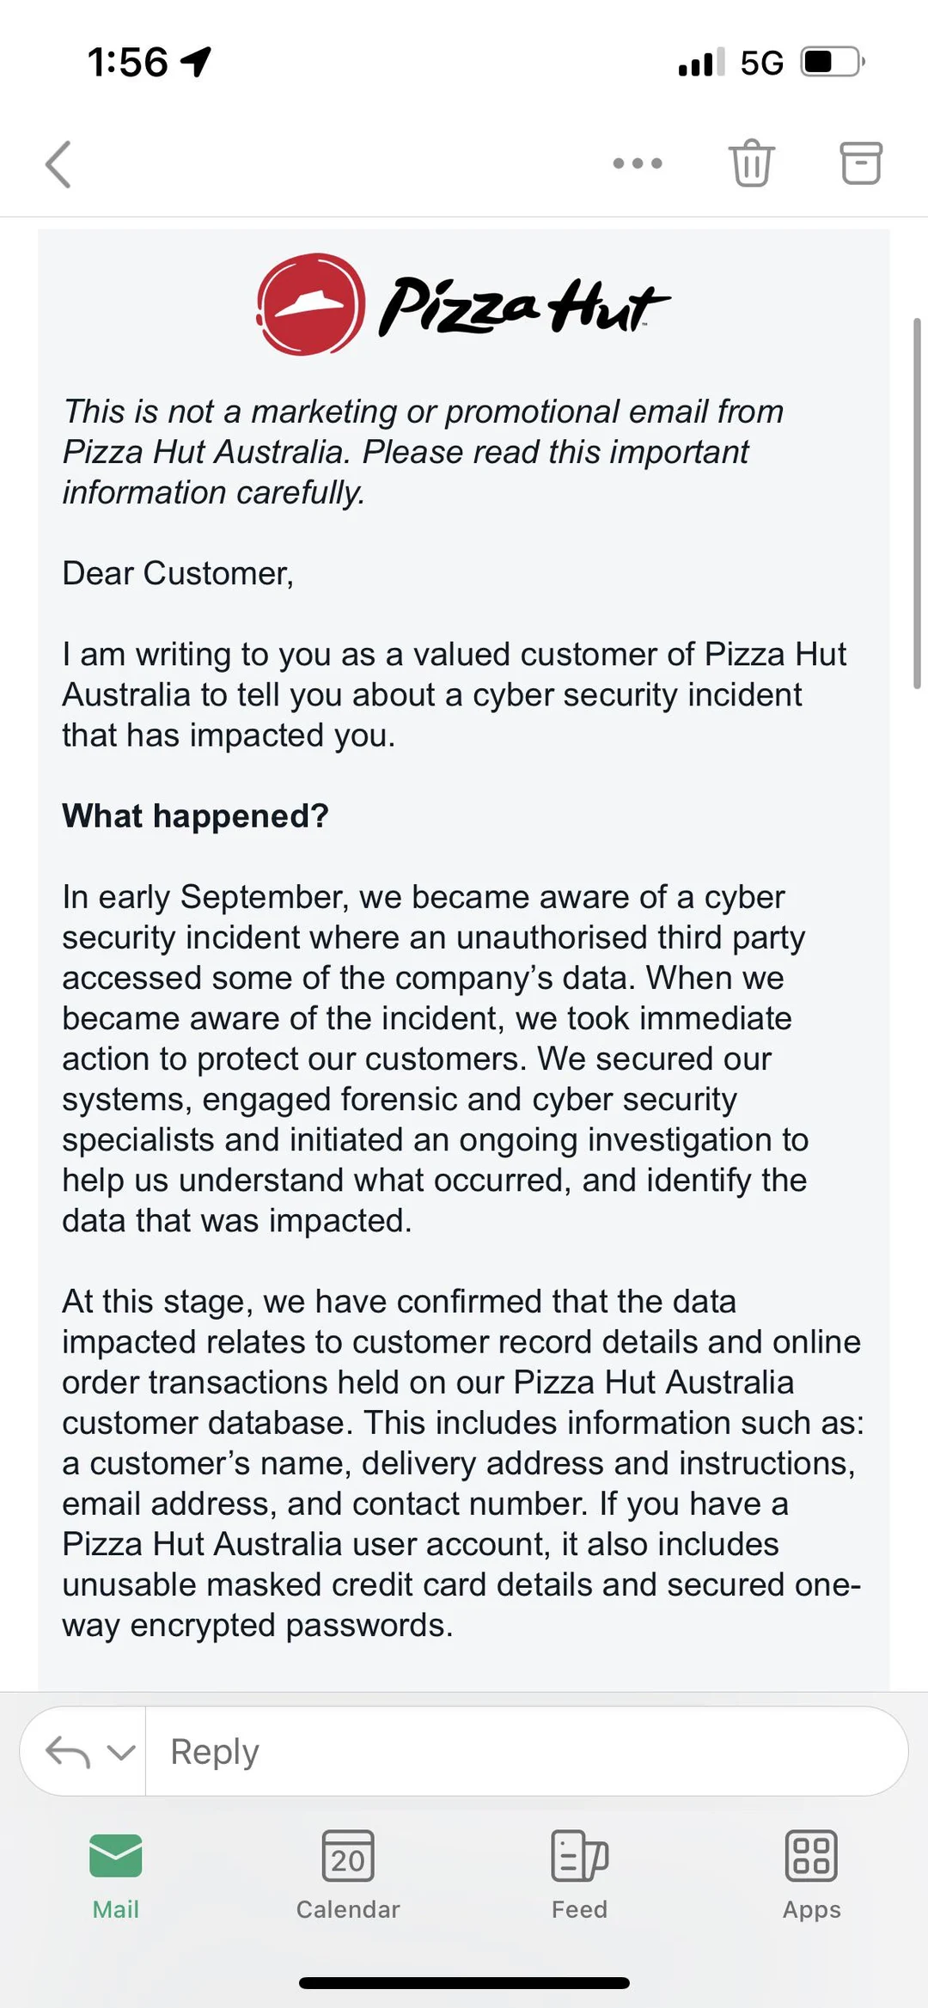This screenshot has height=2008, width=928.
Task: Open the more options ellipsis menu
Action: (x=637, y=162)
